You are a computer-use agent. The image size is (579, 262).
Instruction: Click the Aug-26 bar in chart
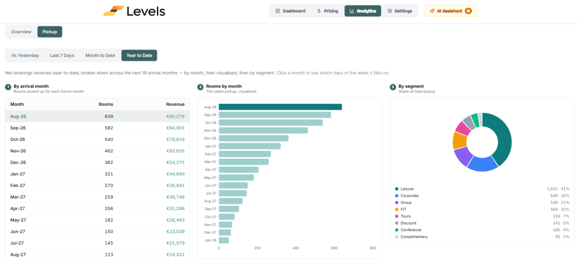click(x=280, y=107)
